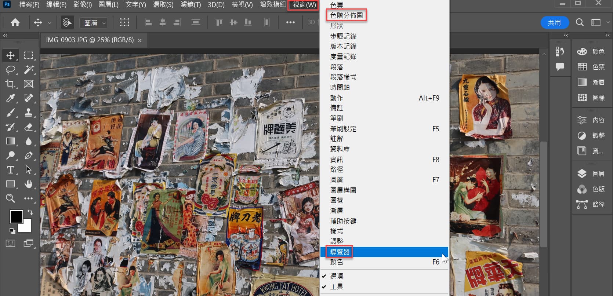Select the Gradient tool

tap(10, 141)
